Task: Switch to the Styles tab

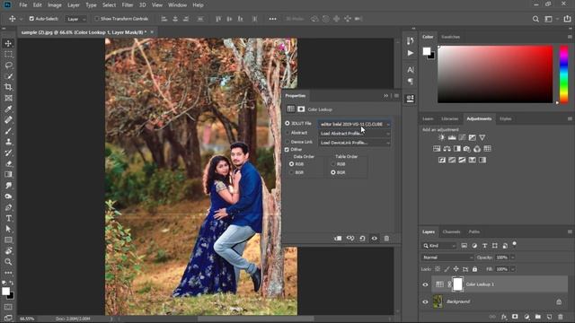Action: pyautogui.click(x=505, y=118)
